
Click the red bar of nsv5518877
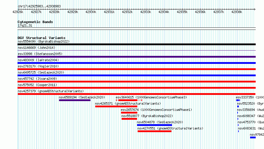[129, 119]
